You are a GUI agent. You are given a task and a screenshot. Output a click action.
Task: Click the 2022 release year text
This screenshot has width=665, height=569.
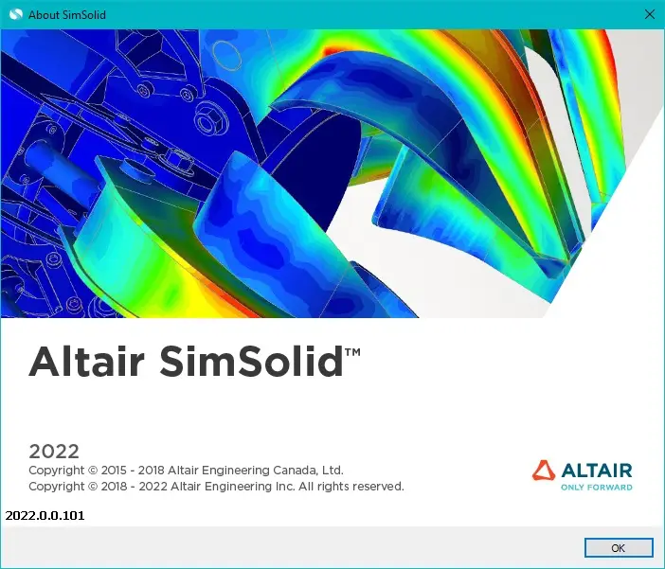pos(54,452)
